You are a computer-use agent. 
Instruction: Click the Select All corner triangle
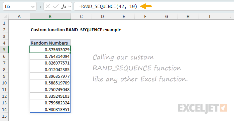pyautogui.click(x=5, y=16)
